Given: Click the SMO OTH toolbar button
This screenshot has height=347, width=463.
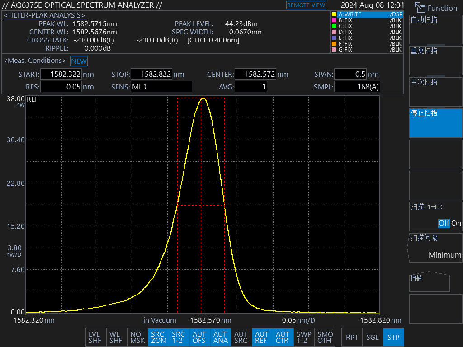Looking at the screenshot, I should (x=325, y=337).
